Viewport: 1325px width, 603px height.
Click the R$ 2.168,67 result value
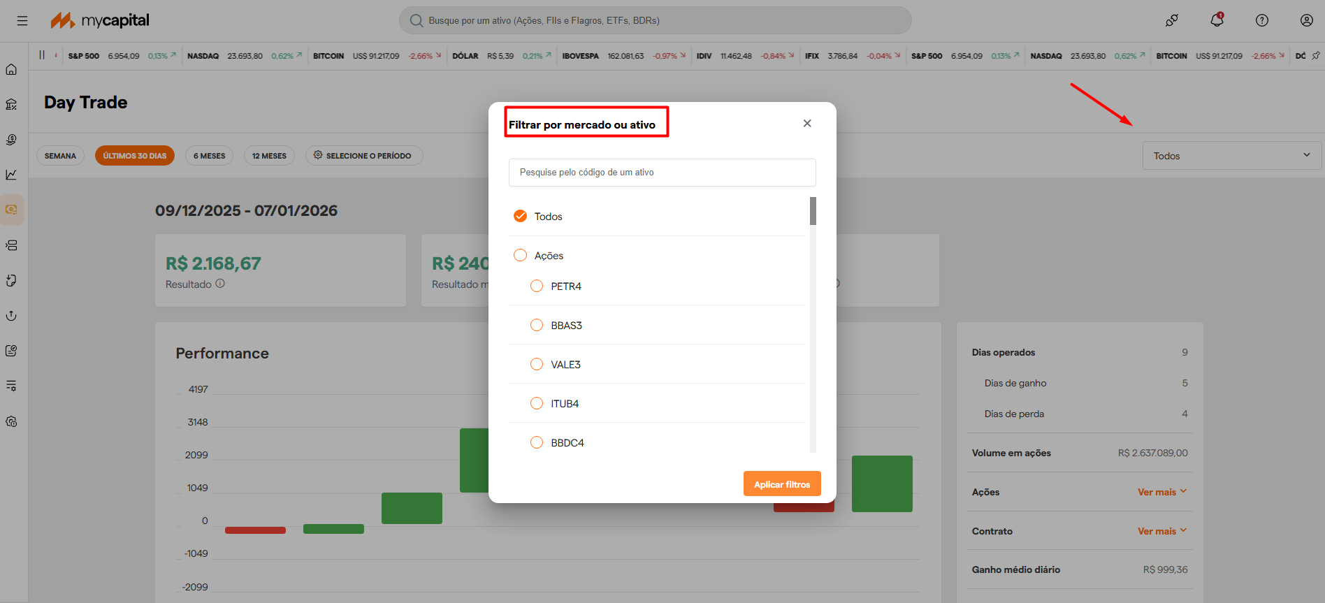pyautogui.click(x=213, y=263)
